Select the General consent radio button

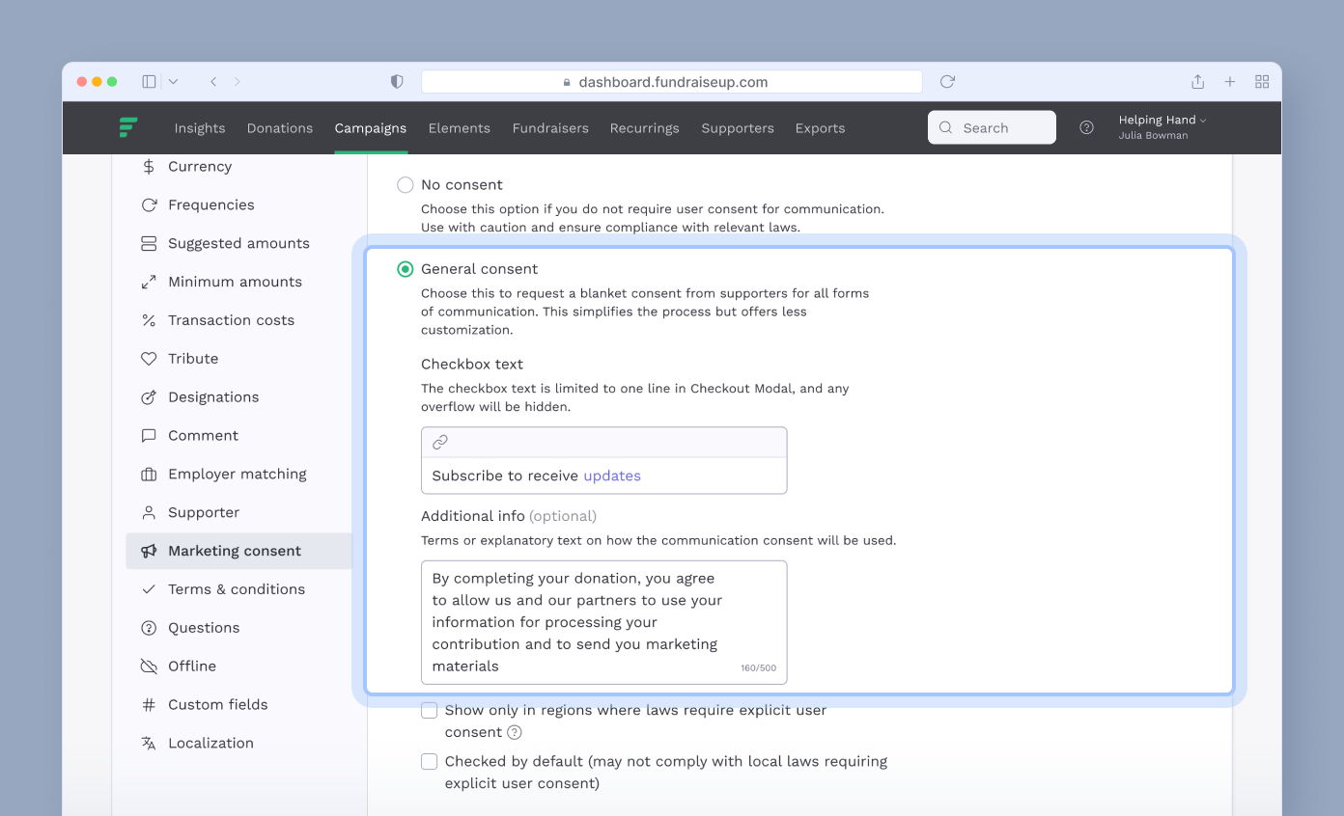(x=406, y=268)
